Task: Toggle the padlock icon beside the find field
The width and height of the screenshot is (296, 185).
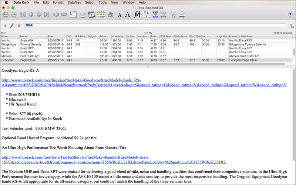Action: [x=292, y=26]
